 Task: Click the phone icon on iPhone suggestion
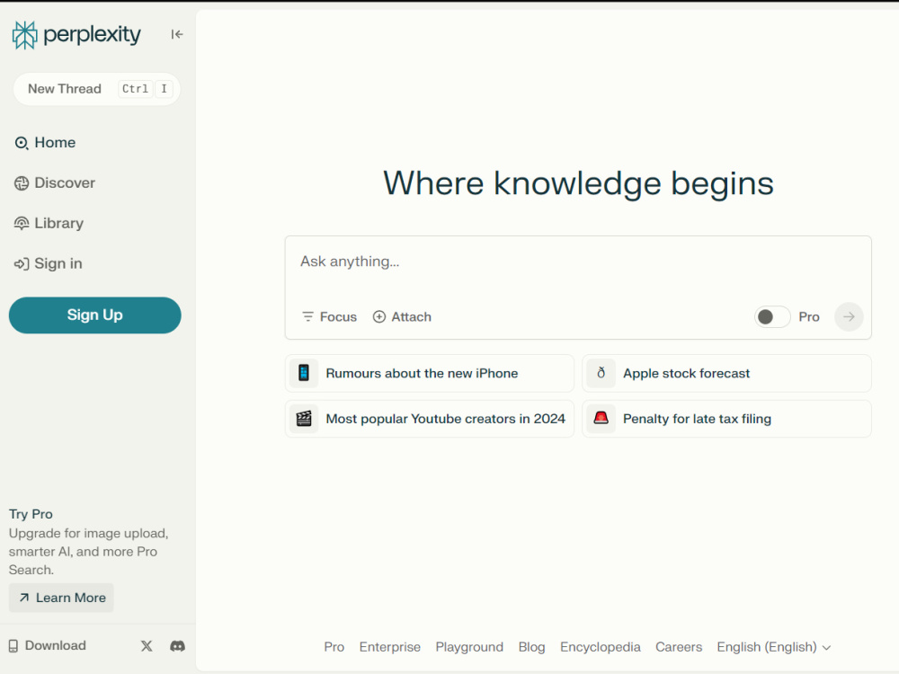point(304,374)
